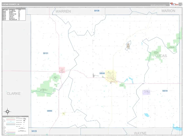The image size is (184, 138).
Task: Click the CLARKE county label
Action: point(14,93)
